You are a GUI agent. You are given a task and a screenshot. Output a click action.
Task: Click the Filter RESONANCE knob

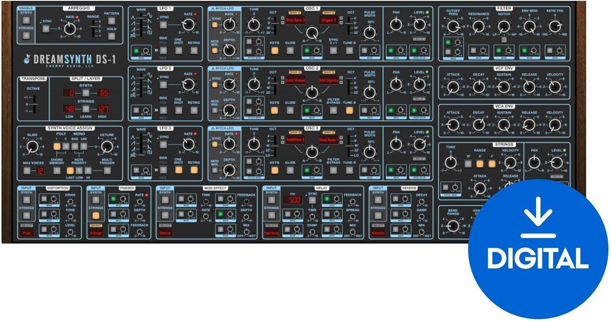point(478,27)
